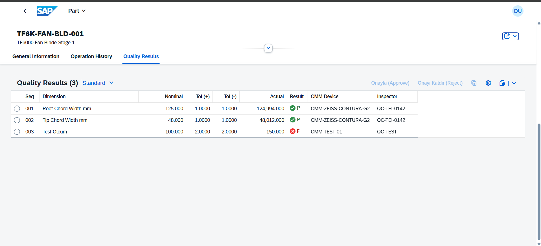Click the Tol (+) column header
Image resolution: width=541 pixels, height=246 pixels.
click(x=199, y=96)
